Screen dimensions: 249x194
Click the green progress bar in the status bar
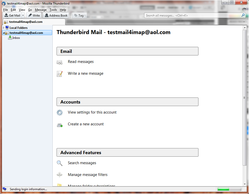[x=229, y=189]
